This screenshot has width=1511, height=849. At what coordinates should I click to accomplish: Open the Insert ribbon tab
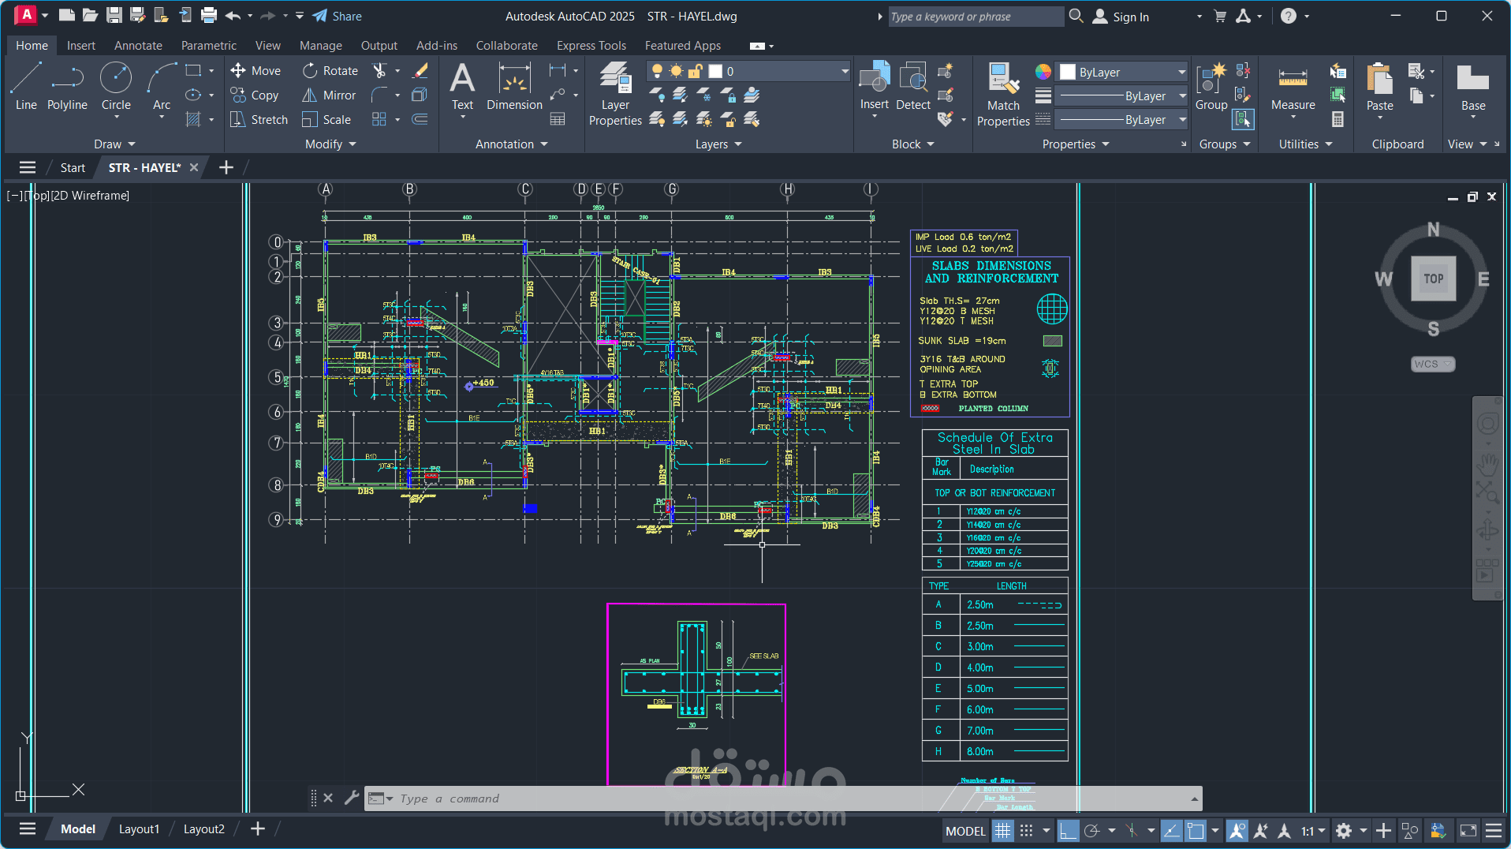tap(80, 46)
